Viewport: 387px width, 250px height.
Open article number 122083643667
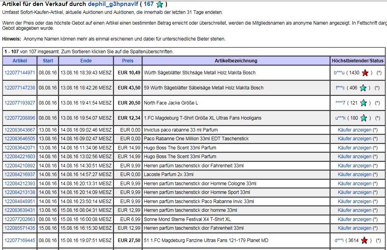(20, 130)
